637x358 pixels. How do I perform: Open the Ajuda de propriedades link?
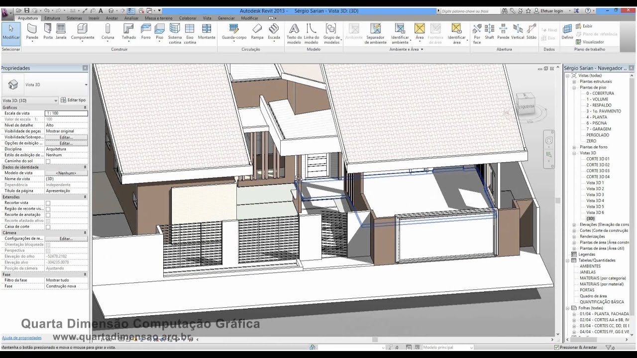tap(21, 338)
